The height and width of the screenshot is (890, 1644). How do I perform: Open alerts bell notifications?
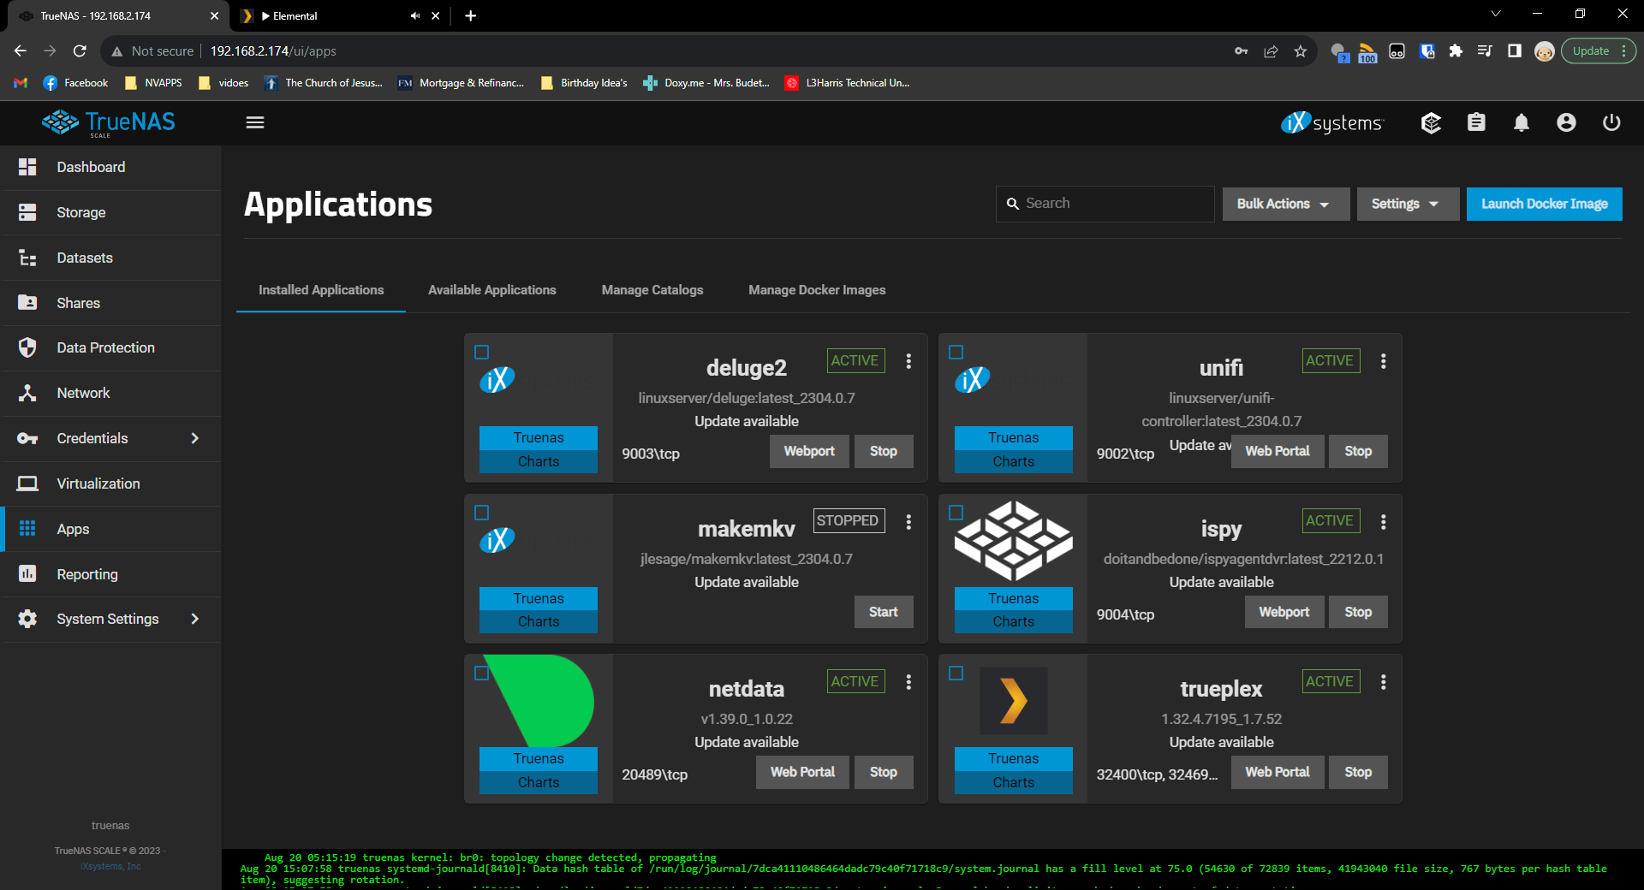click(x=1522, y=122)
